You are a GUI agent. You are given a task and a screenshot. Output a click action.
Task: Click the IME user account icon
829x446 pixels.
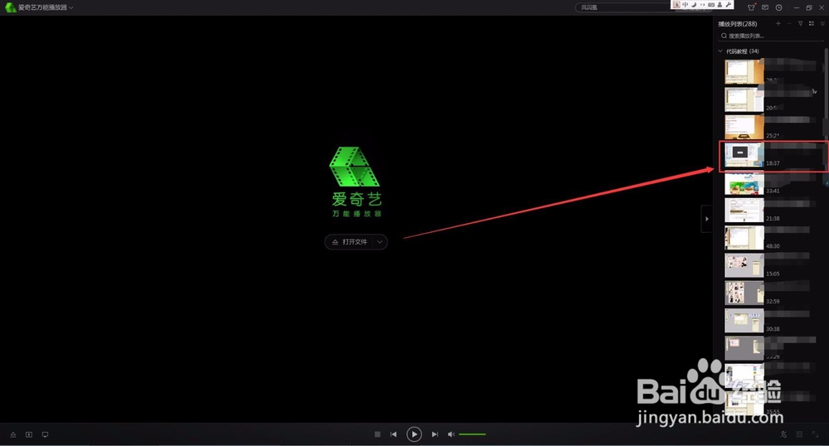(x=720, y=4)
